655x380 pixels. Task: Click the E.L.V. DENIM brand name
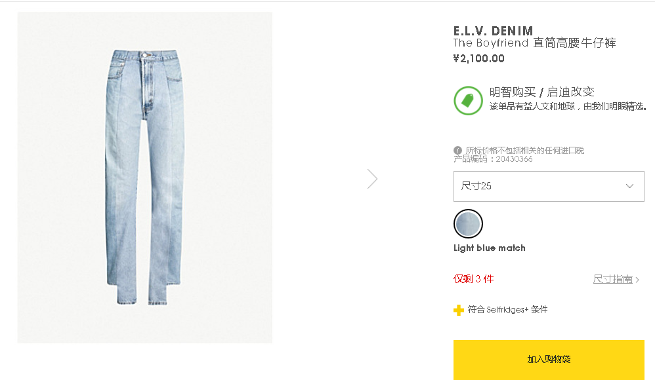click(493, 31)
